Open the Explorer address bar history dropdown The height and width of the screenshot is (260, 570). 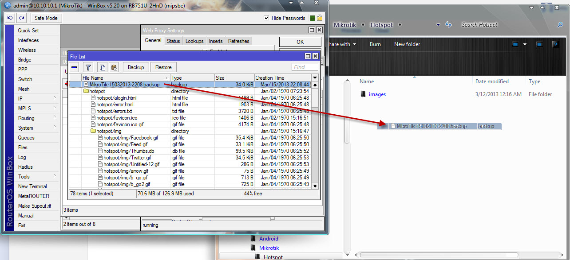(x=439, y=25)
